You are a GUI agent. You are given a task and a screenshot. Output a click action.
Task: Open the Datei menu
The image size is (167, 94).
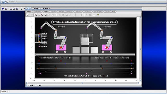[29, 11]
